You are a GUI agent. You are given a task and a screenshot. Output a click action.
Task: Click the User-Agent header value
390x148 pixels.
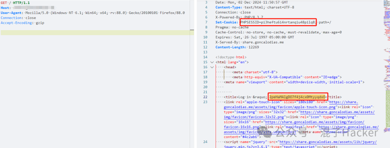click(x=104, y=13)
